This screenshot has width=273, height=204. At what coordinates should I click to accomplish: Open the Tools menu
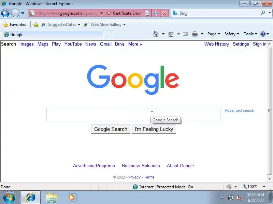pos(250,34)
